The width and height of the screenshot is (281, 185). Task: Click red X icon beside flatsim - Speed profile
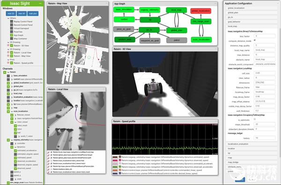[8, 63]
